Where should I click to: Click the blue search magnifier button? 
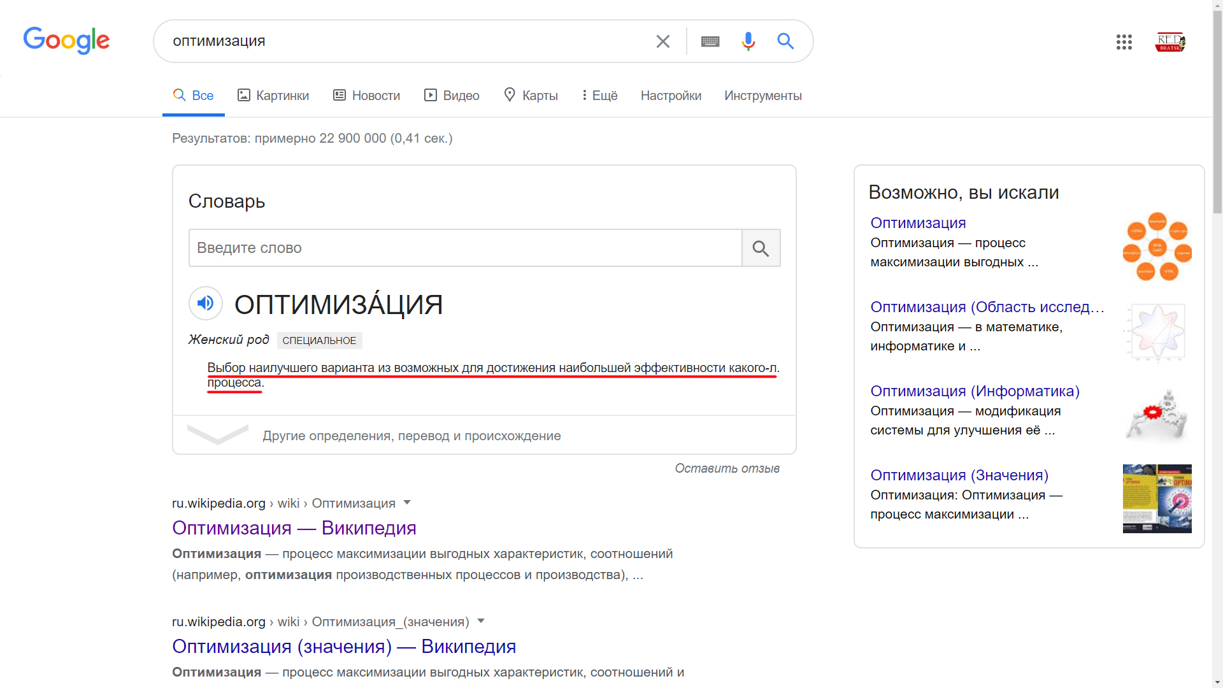click(785, 41)
